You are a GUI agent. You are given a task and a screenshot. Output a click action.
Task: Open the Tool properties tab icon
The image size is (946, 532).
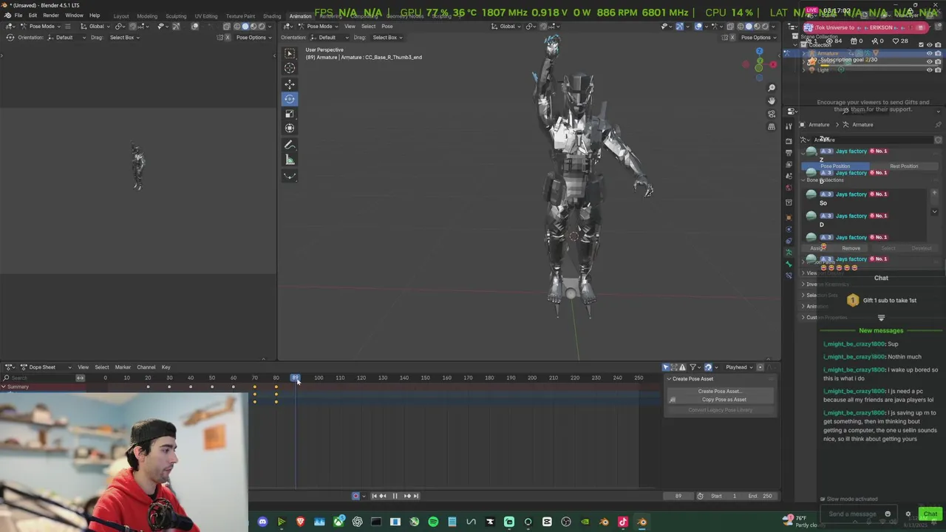[x=789, y=126]
